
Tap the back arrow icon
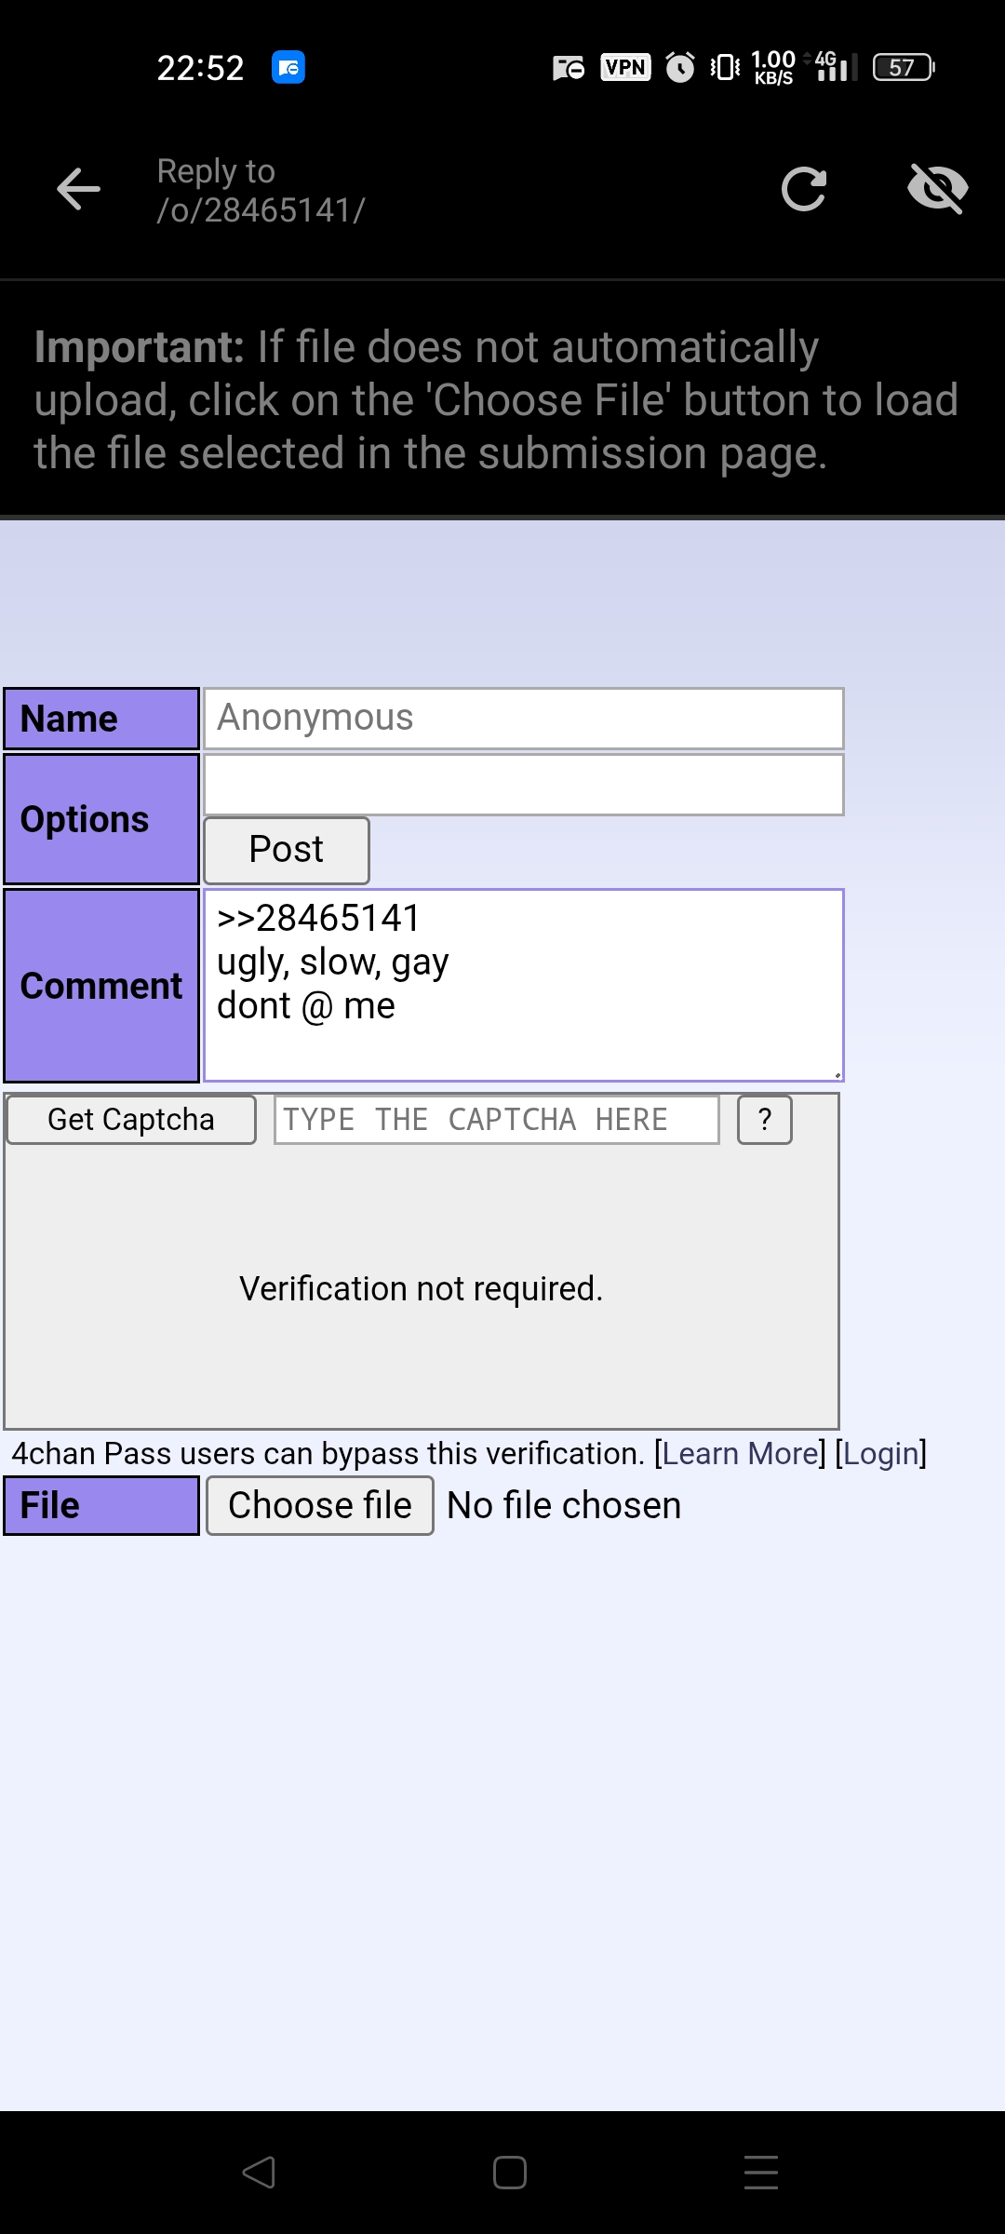(78, 190)
